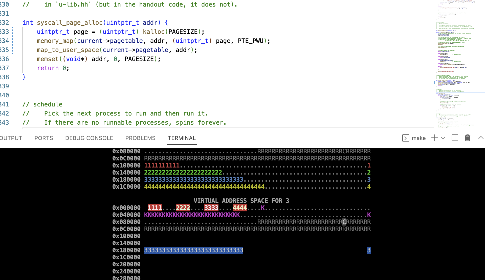Switch to the PROBLEMS tab
The height and width of the screenshot is (280, 485).
point(140,138)
